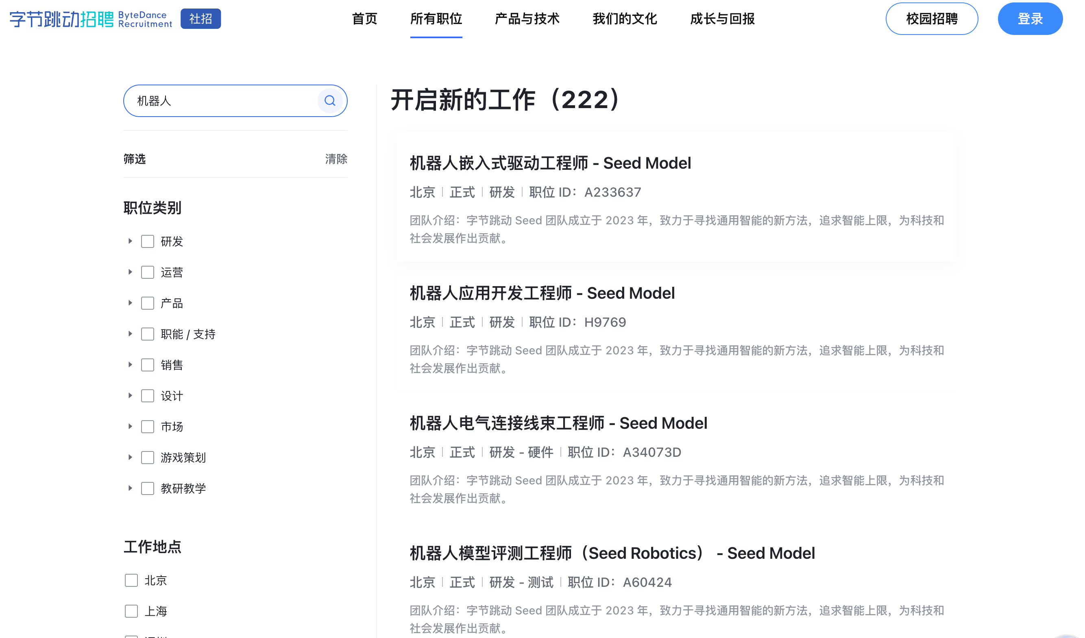Expand the 运营 category arrow
Screen dimensions: 1085x638
(x=130, y=272)
